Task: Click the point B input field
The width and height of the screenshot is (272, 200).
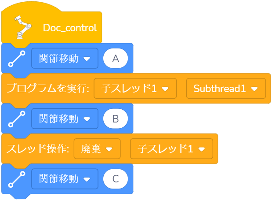Action: [x=116, y=119]
